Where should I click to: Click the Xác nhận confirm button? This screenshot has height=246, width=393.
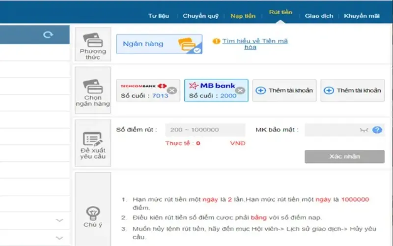point(345,156)
